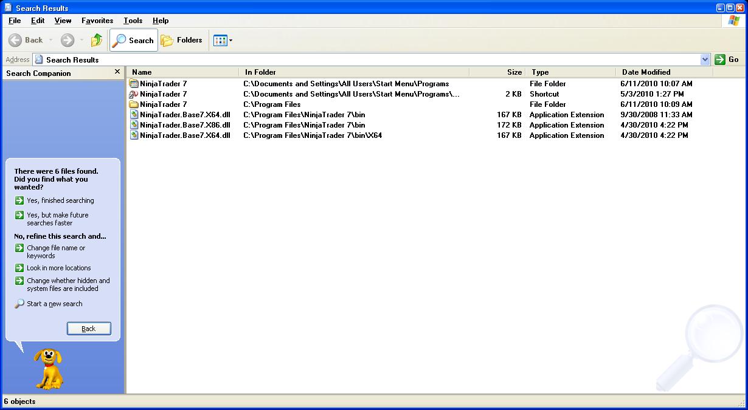Close the Search Companion pane
This screenshot has height=410, width=748.
(x=117, y=72)
